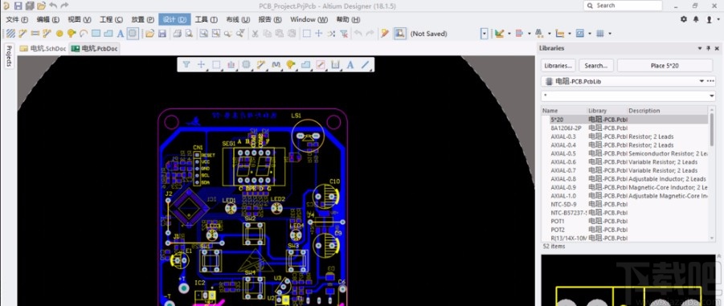
Task: Select the POT1 footprint row
Action: (624, 221)
